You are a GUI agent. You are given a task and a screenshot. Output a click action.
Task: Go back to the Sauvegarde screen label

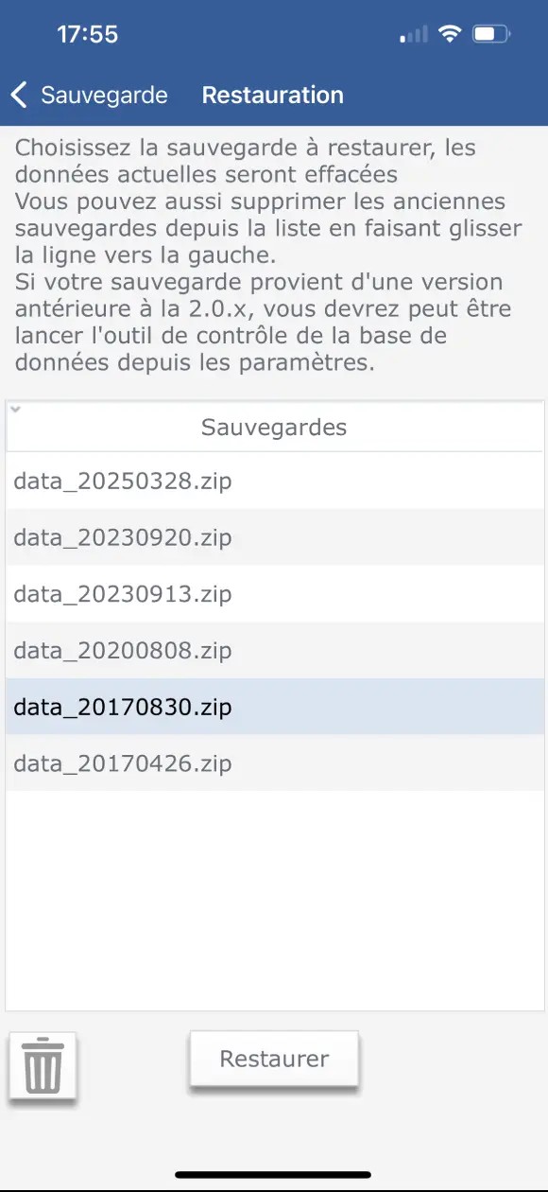click(104, 96)
